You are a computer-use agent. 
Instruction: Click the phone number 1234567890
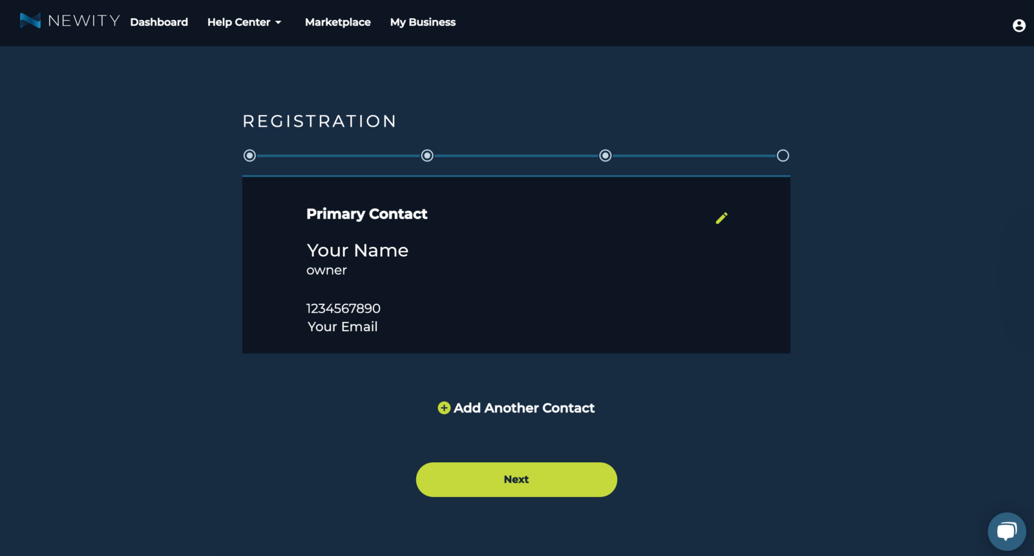(x=343, y=308)
